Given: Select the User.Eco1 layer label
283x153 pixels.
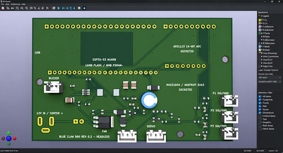Looking at the screenshot, I should click(268, 60).
